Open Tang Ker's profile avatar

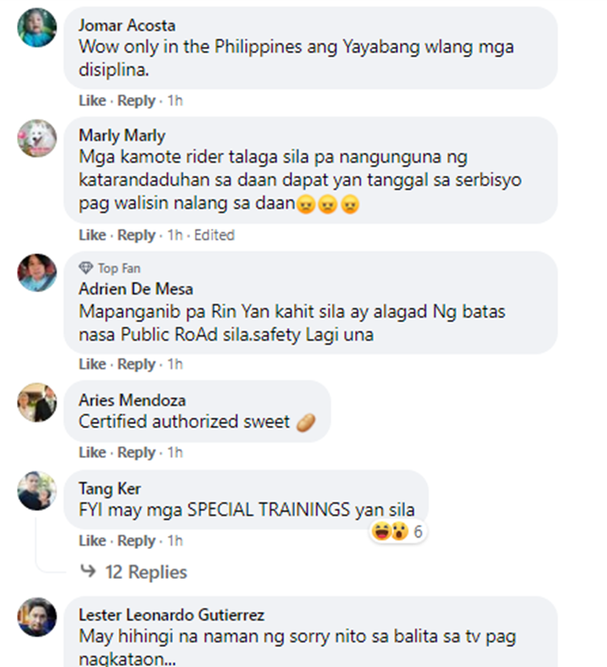37,491
